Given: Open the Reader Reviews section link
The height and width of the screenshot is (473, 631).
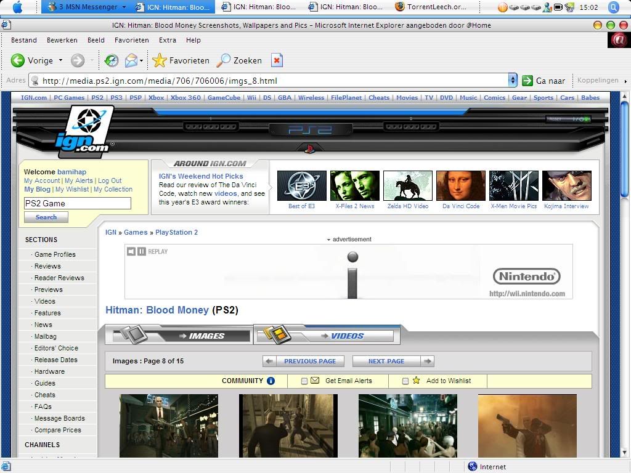Looking at the screenshot, I should pyautogui.click(x=59, y=278).
